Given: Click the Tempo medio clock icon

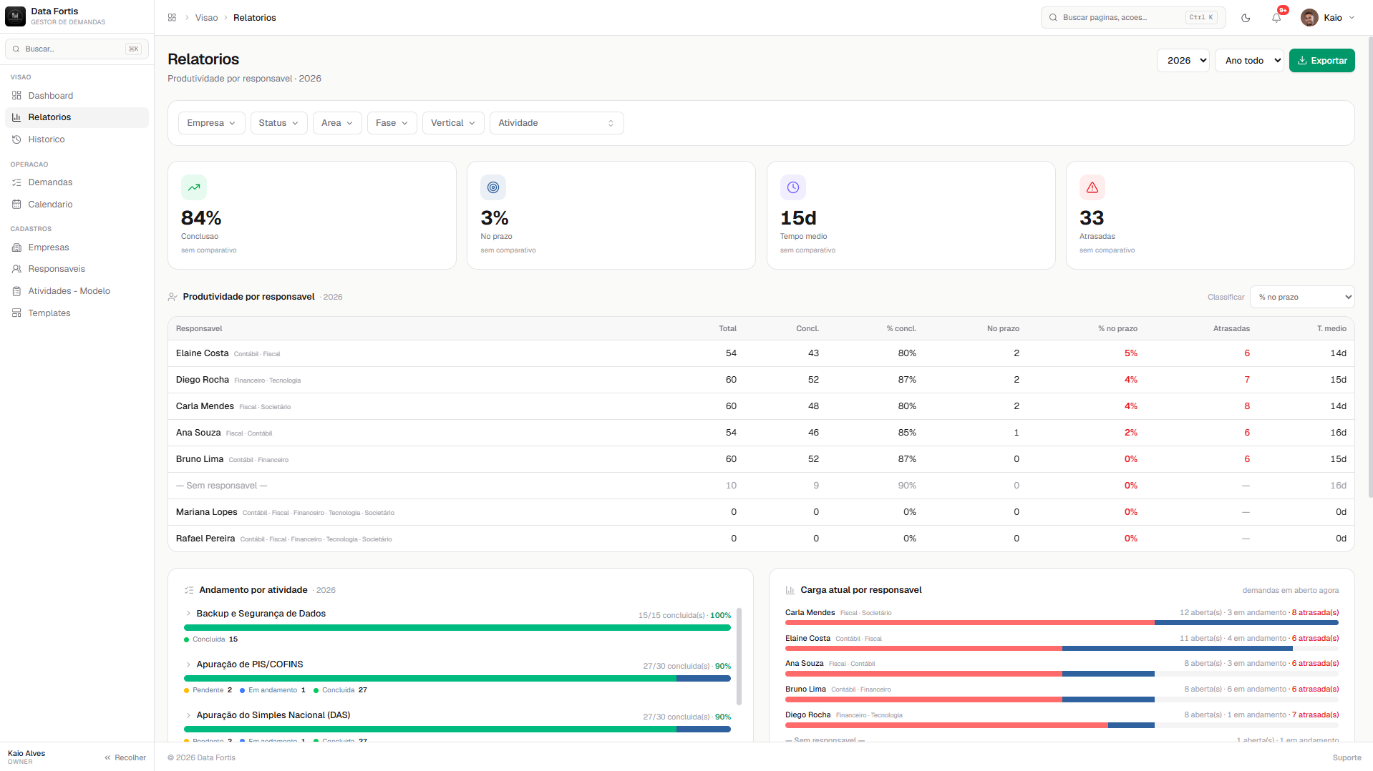Looking at the screenshot, I should [793, 187].
